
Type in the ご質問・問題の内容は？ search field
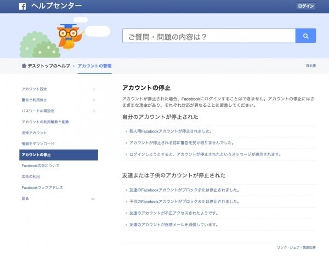208,36
